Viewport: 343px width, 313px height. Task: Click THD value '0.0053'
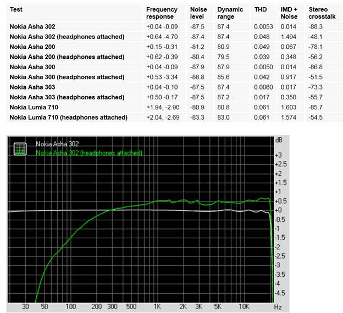coord(263,27)
